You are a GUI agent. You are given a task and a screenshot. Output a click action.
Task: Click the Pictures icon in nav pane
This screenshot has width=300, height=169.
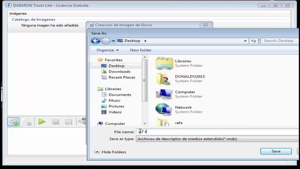104,107
